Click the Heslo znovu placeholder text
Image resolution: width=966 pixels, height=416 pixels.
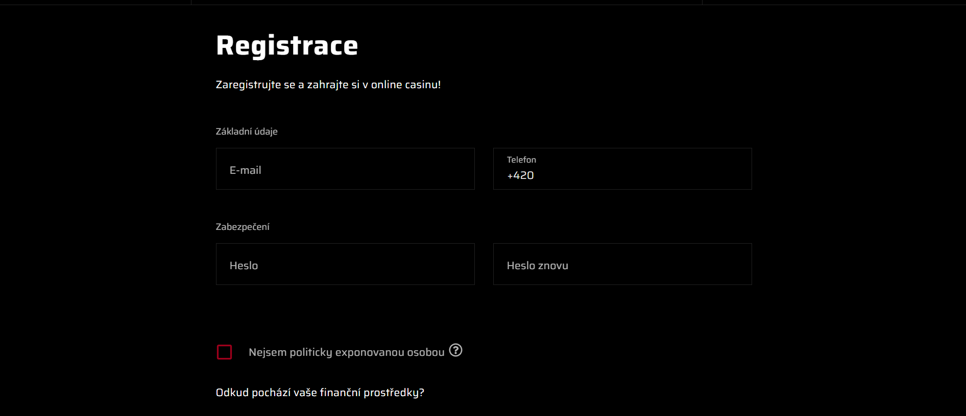[x=538, y=266]
